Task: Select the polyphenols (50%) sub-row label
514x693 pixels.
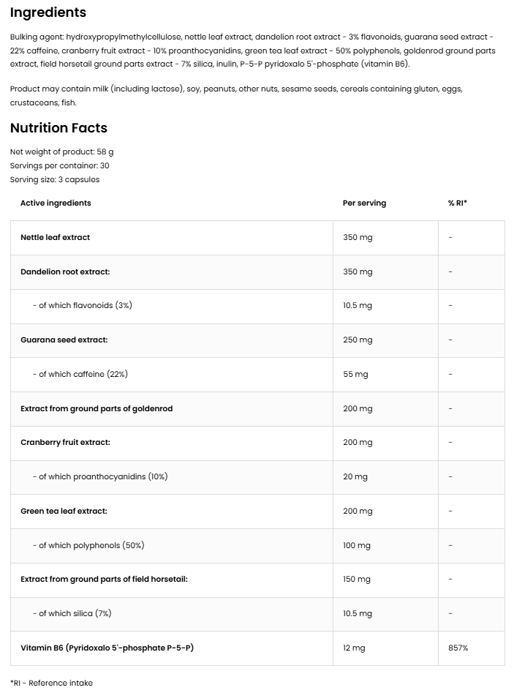Action: [x=88, y=545]
